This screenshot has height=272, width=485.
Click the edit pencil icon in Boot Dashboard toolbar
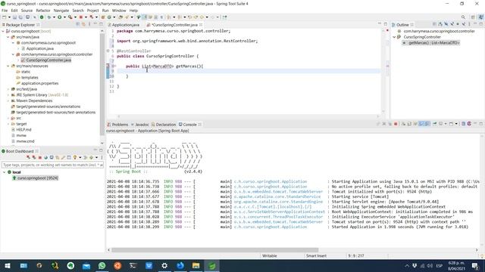point(63,158)
